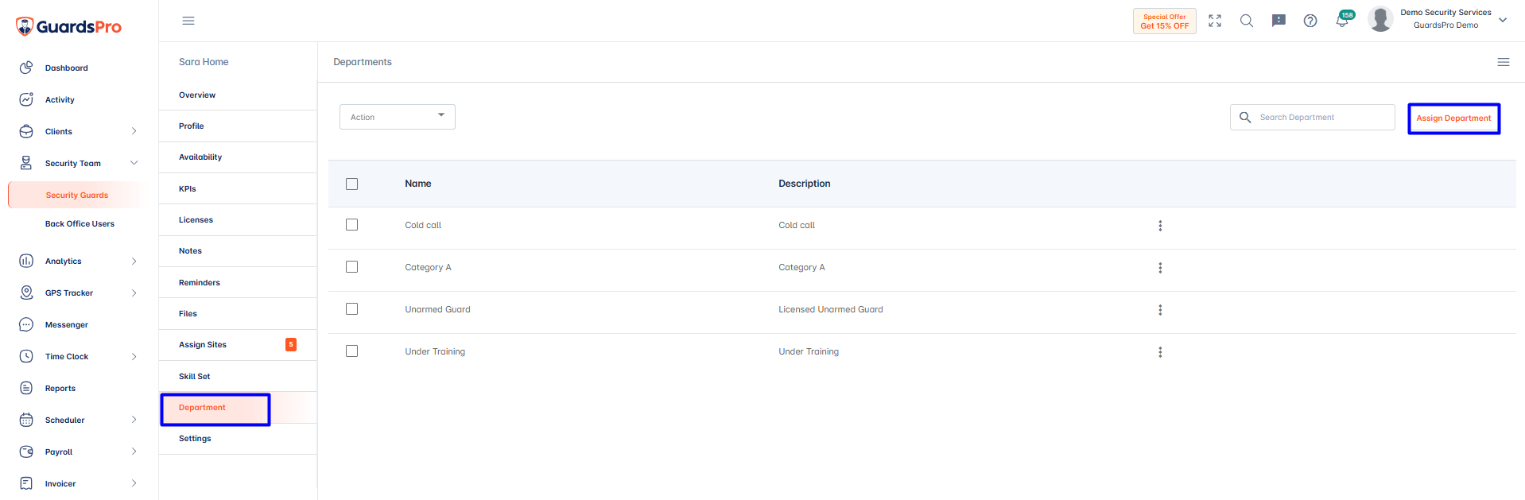Open the Assign Sites tab
Screen dimensions: 1525x500
tap(238, 345)
